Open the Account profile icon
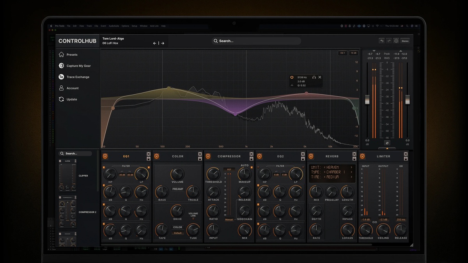The image size is (468, 263). (x=61, y=88)
